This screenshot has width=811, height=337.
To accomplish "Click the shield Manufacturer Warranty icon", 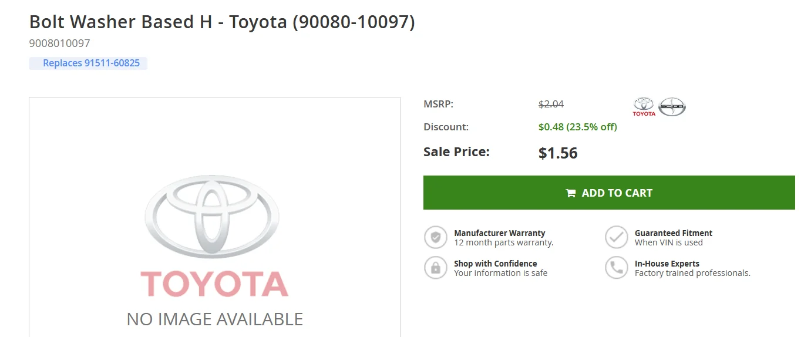I will [436, 237].
